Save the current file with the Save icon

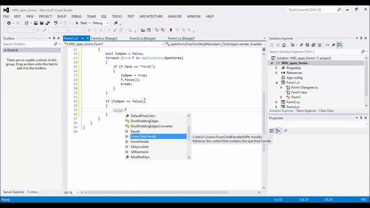click(42, 23)
